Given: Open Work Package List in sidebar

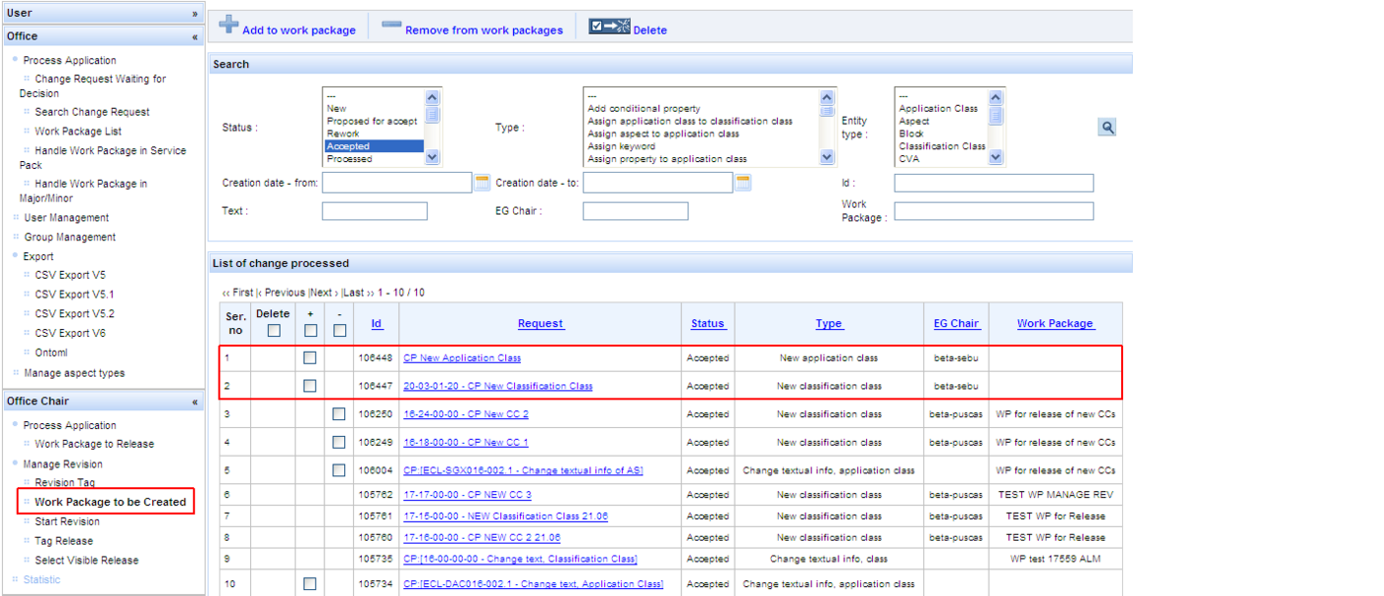Looking at the screenshot, I should point(78,131).
